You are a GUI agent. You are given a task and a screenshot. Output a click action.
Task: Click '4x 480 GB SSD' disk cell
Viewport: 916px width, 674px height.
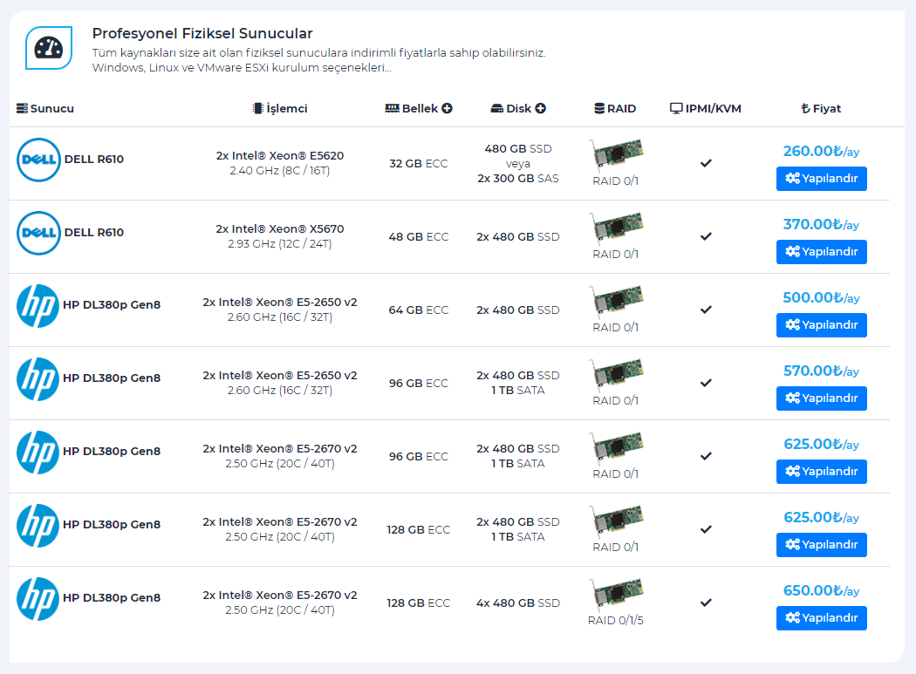tap(518, 603)
